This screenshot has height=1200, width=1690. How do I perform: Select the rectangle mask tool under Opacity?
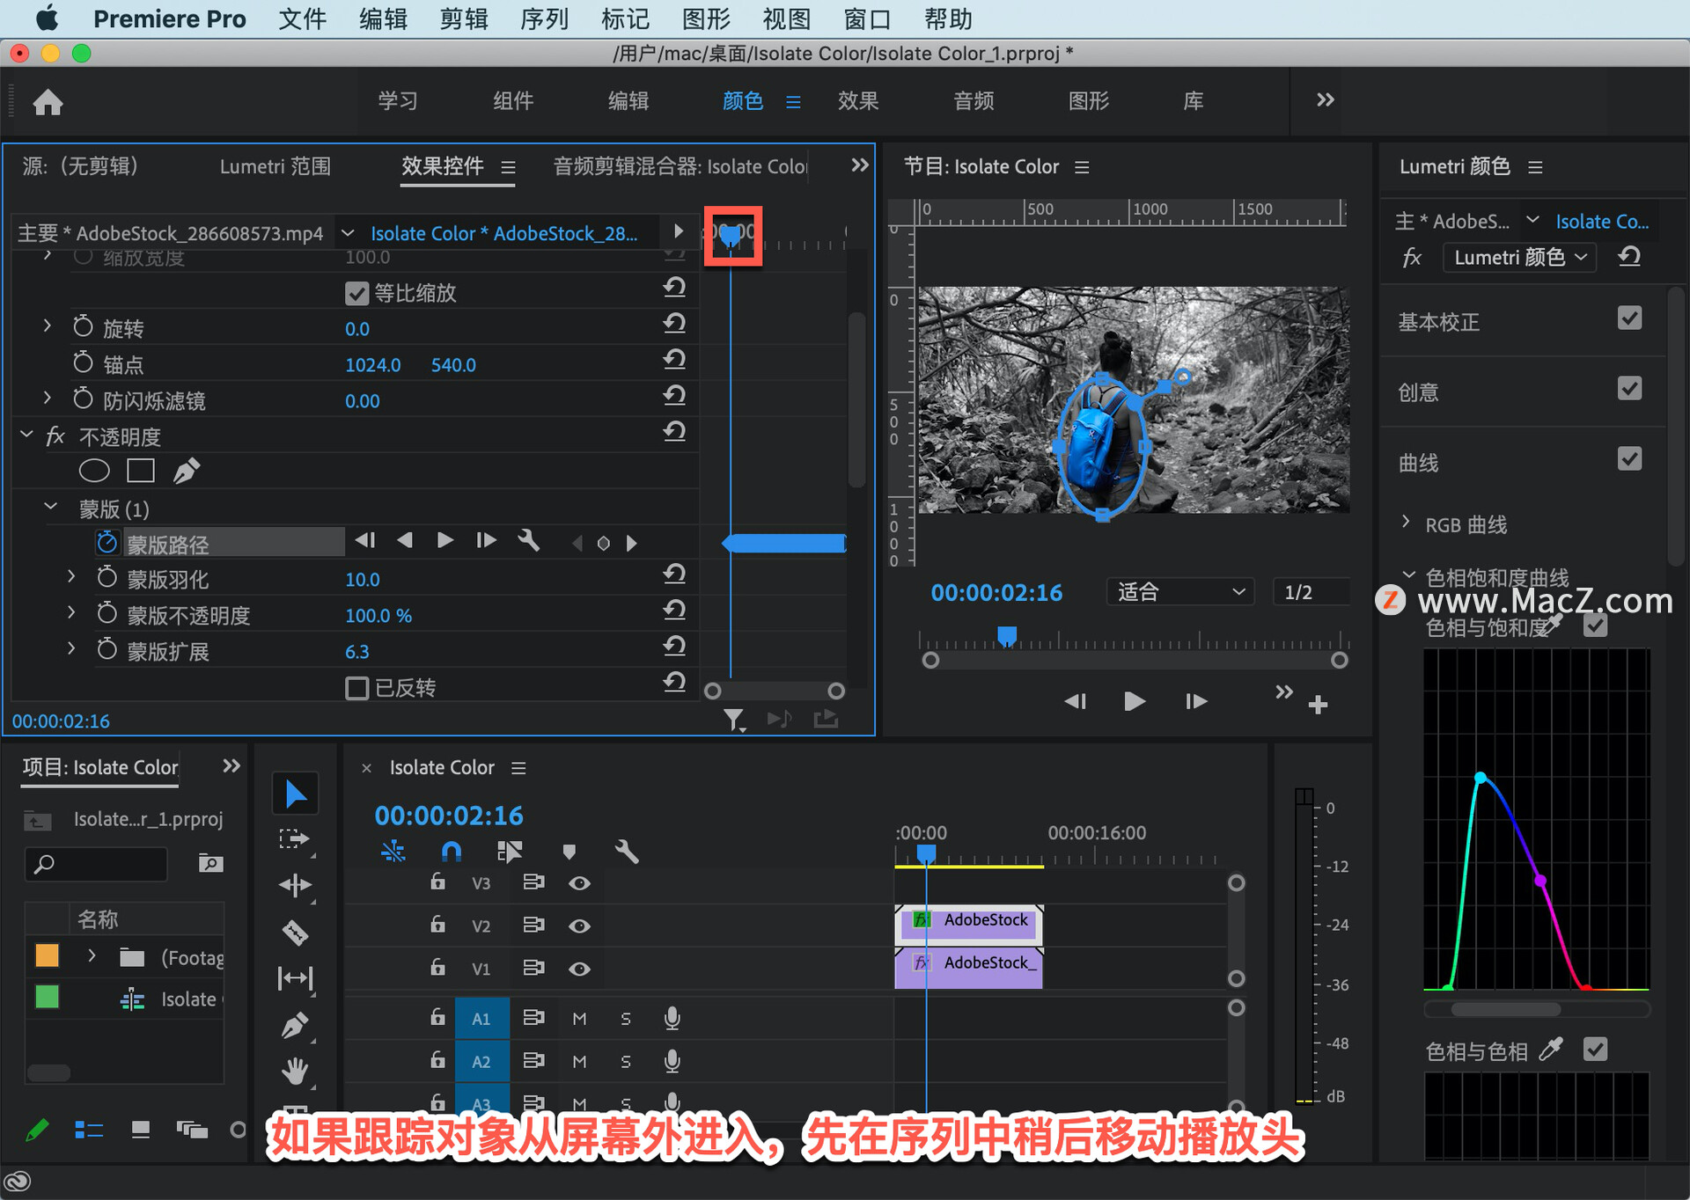pyautogui.click(x=141, y=472)
